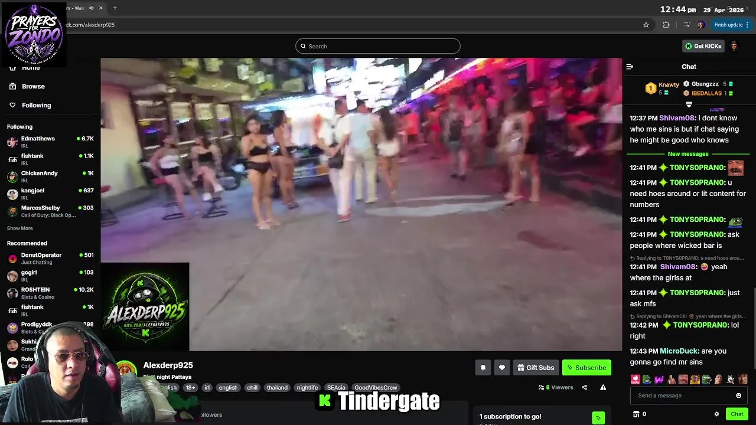Click Shivam08 username at 12:37 PM message
This screenshot has height=425, width=756.
tap(676, 118)
